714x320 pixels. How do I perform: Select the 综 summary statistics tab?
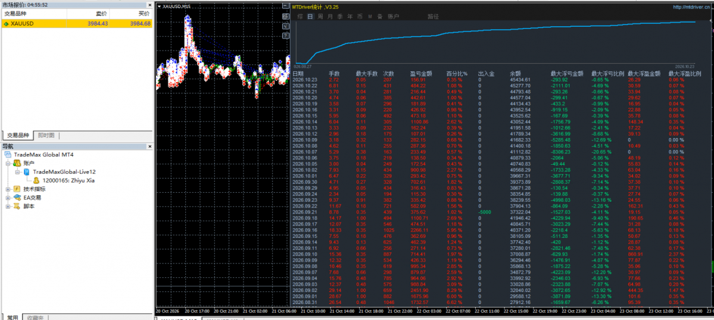[300, 17]
